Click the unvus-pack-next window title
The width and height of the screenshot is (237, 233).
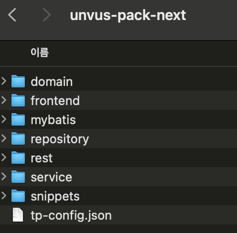pos(128,15)
